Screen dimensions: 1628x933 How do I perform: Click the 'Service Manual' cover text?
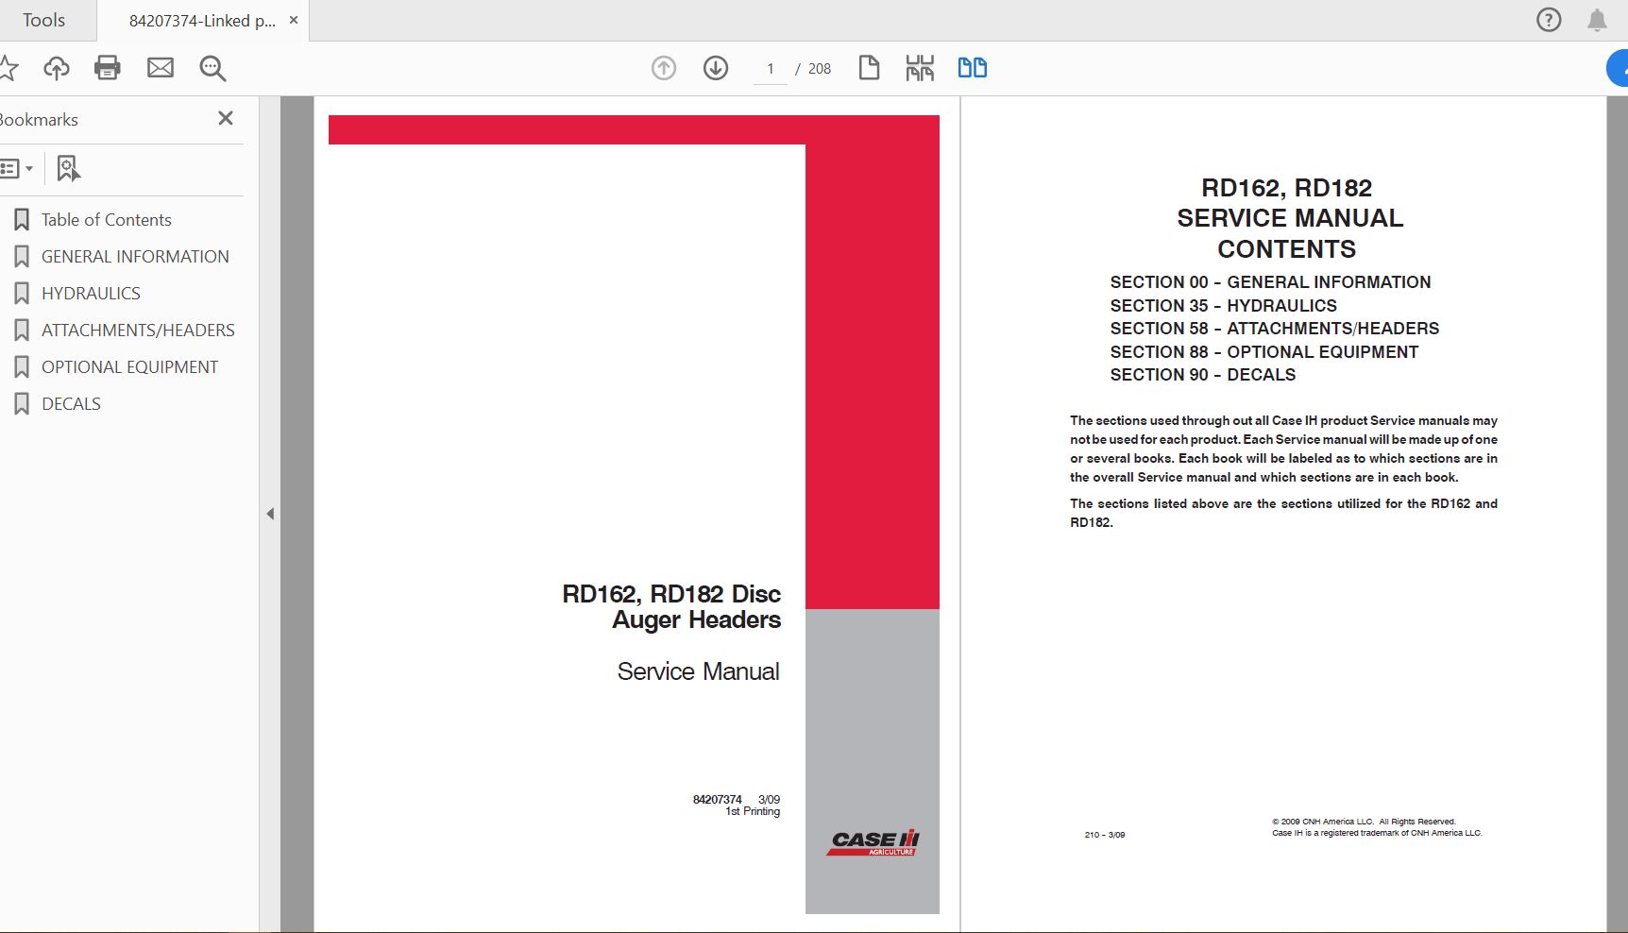pos(698,671)
